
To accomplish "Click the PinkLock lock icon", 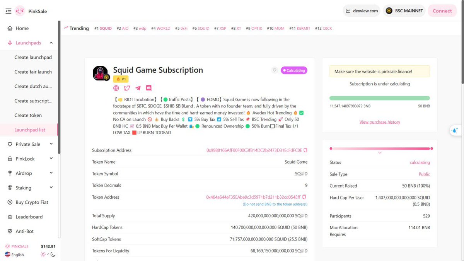I will [10, 159].
